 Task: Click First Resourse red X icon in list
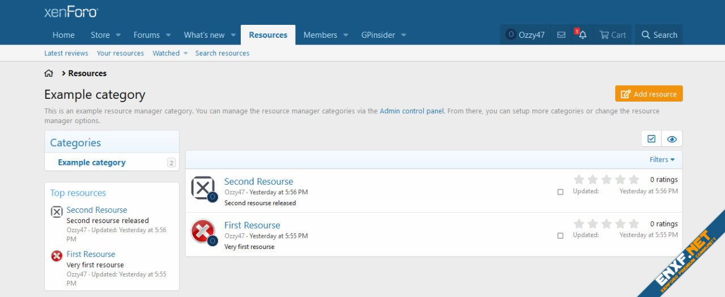tap(203, 231)
